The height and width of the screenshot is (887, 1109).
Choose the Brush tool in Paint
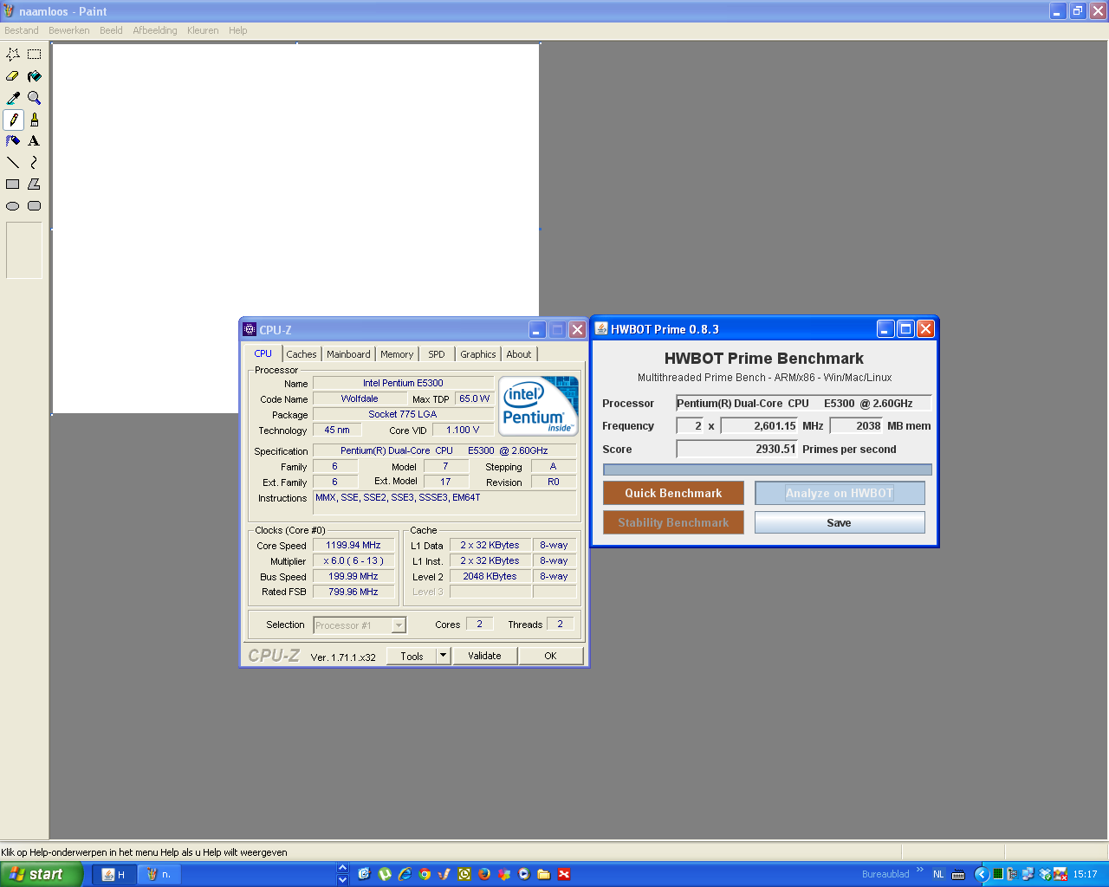click(35, 120)
